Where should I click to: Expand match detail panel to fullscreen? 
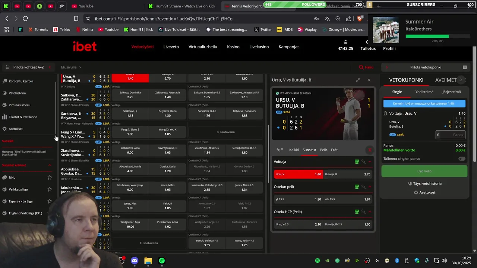coord(358,80)
